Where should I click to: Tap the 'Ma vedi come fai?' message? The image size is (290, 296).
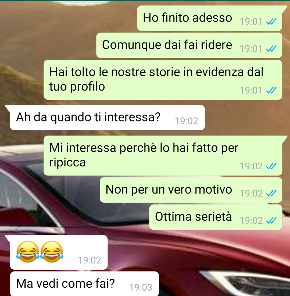pos(84,284)
